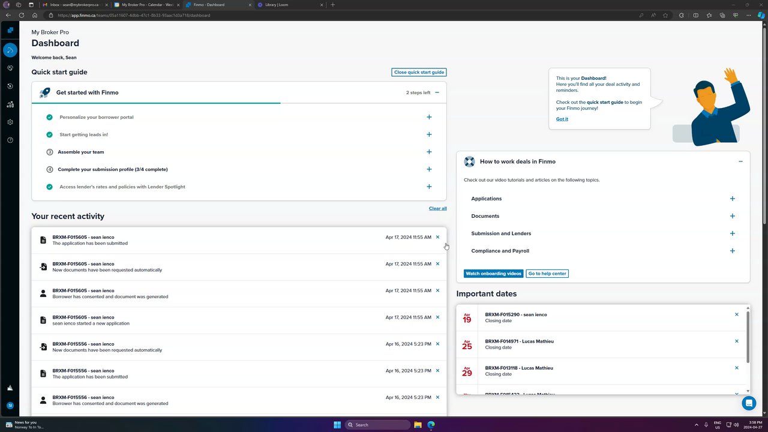The width and height of the screenshot is (768, 432).
Task: Collapse the Get started with Finmo panel
Action: click(x=437, y=92)
